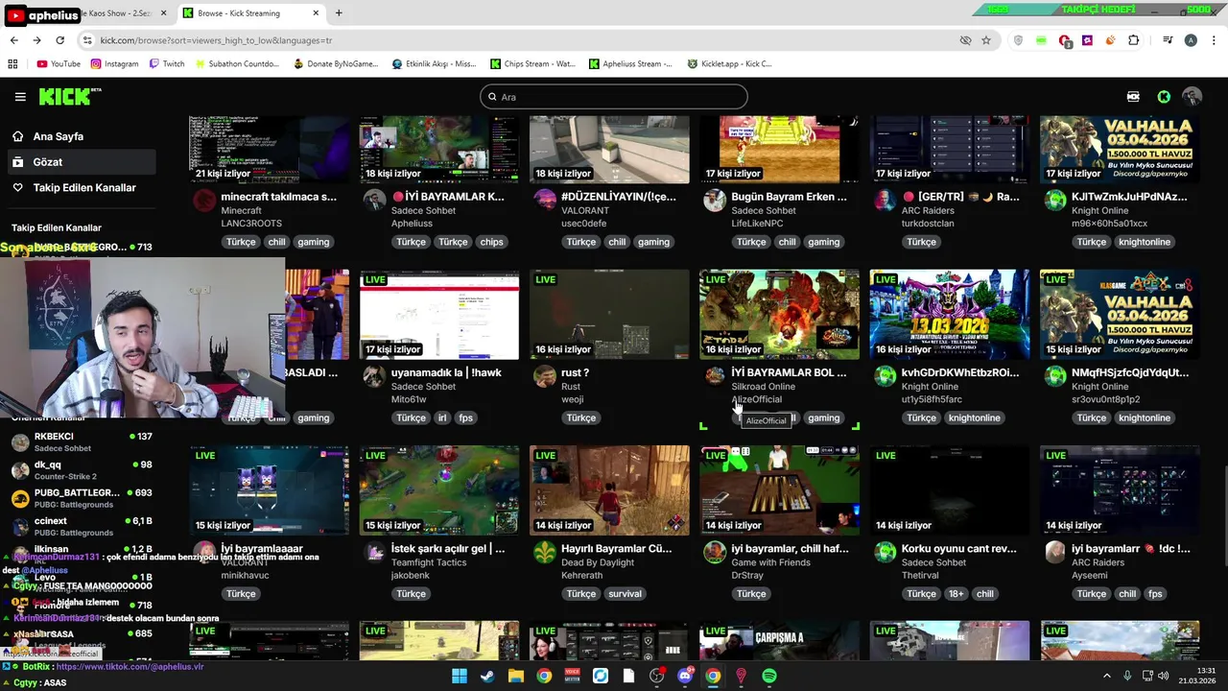The width and height of the screenshot is (1228, 691).
Task: Click AlizeOfficial channel avatar icon
Action: pyautogui.click(x=715, y=375)
